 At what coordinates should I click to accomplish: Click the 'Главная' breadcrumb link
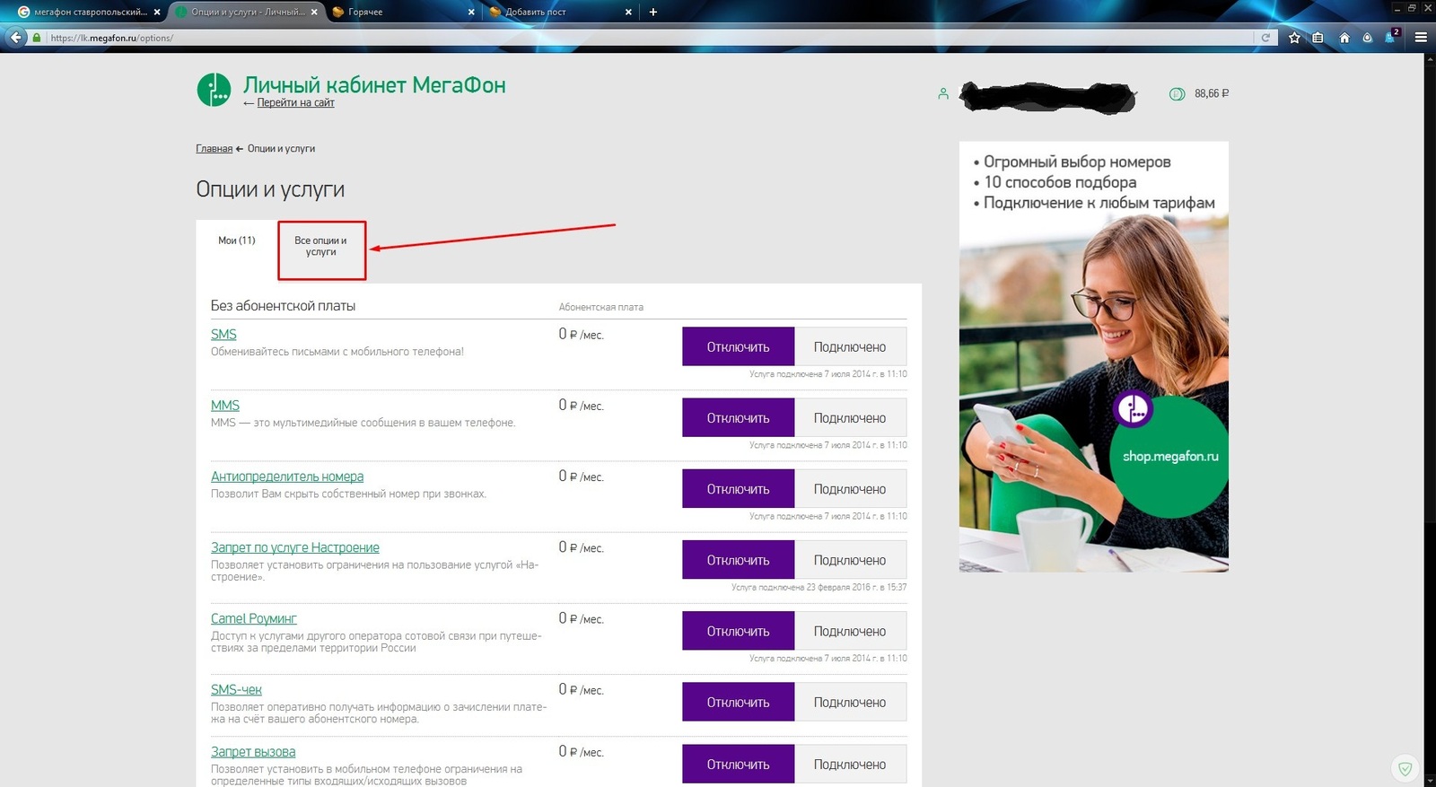[214, 149]
